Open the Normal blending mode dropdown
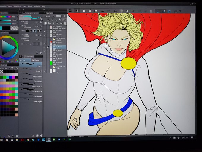Image resolution: width=202 pixels, height=152 pixels. point(50,16)
